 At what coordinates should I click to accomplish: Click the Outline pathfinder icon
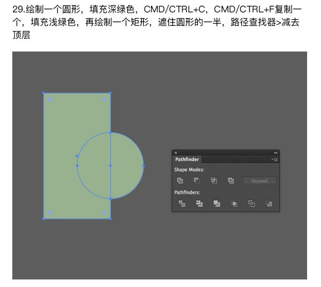click(x=251, y=203)
